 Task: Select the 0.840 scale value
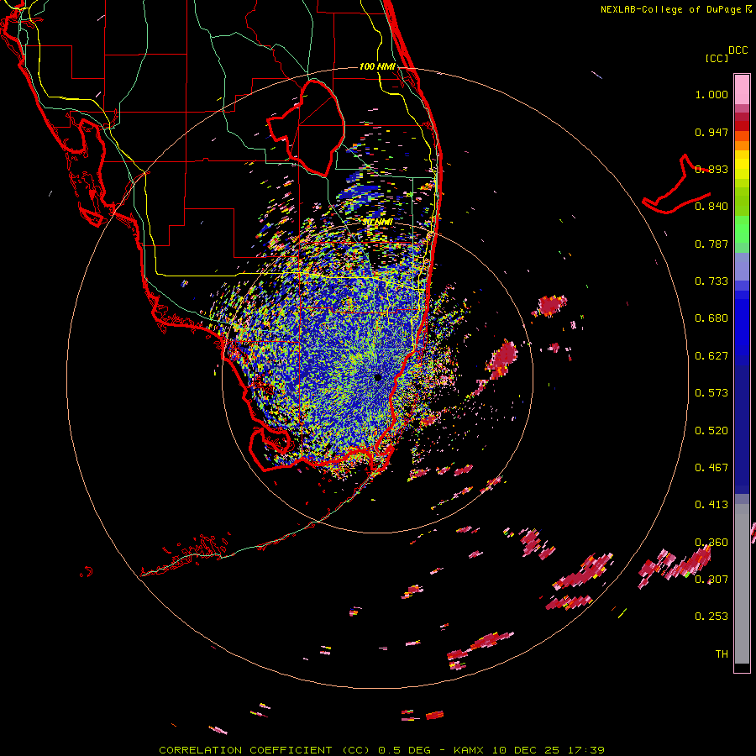tap(711, 207)
